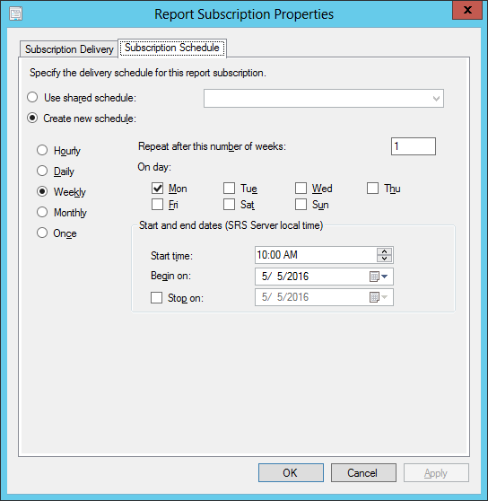
Task: Check the Wed day checkbox
Action: tap(301, 189)
